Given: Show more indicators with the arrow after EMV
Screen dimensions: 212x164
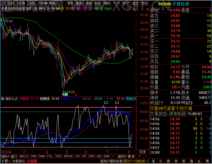Looking at the screenshot, I should [113, 156].
